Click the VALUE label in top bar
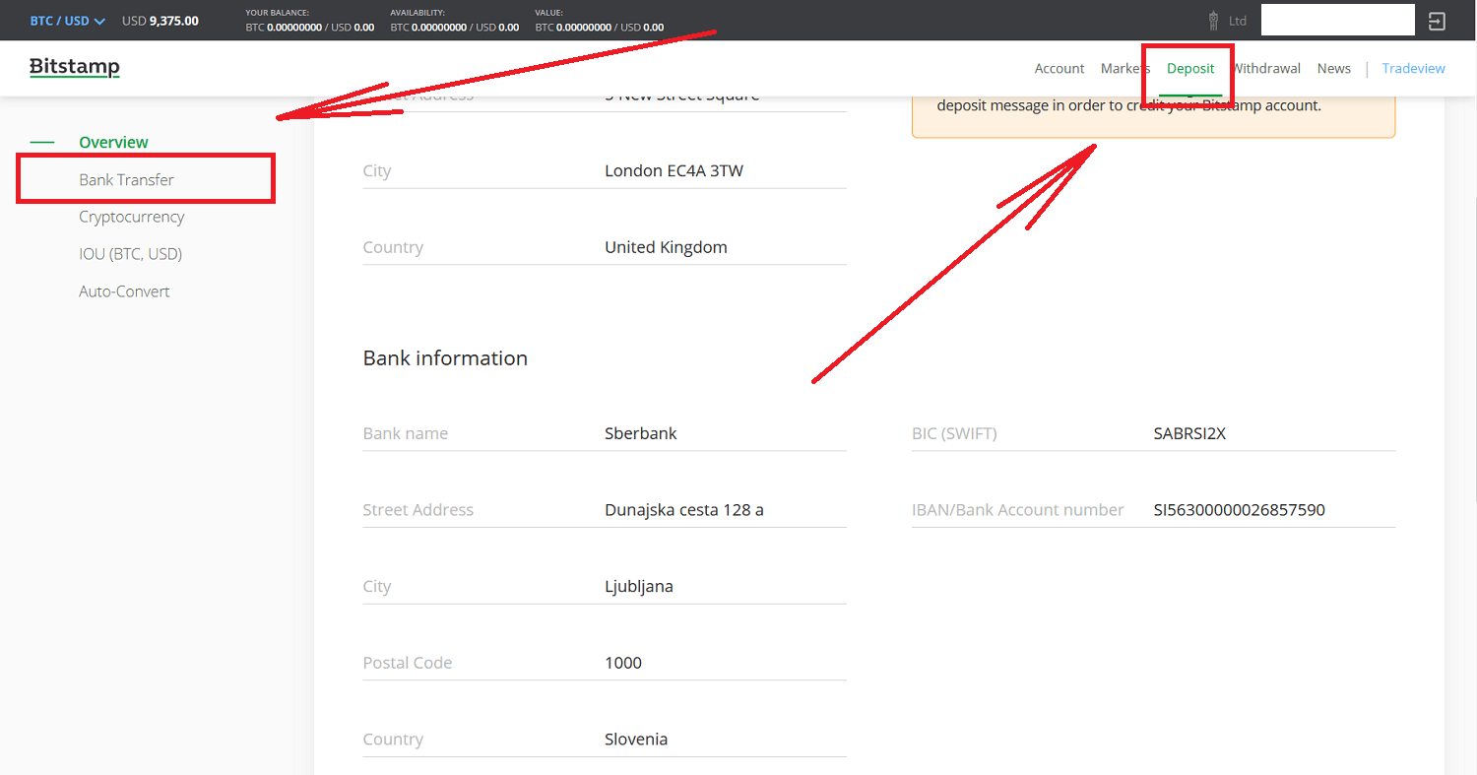This screenshot has width=1477, height=775. click(x=548, y=12)
